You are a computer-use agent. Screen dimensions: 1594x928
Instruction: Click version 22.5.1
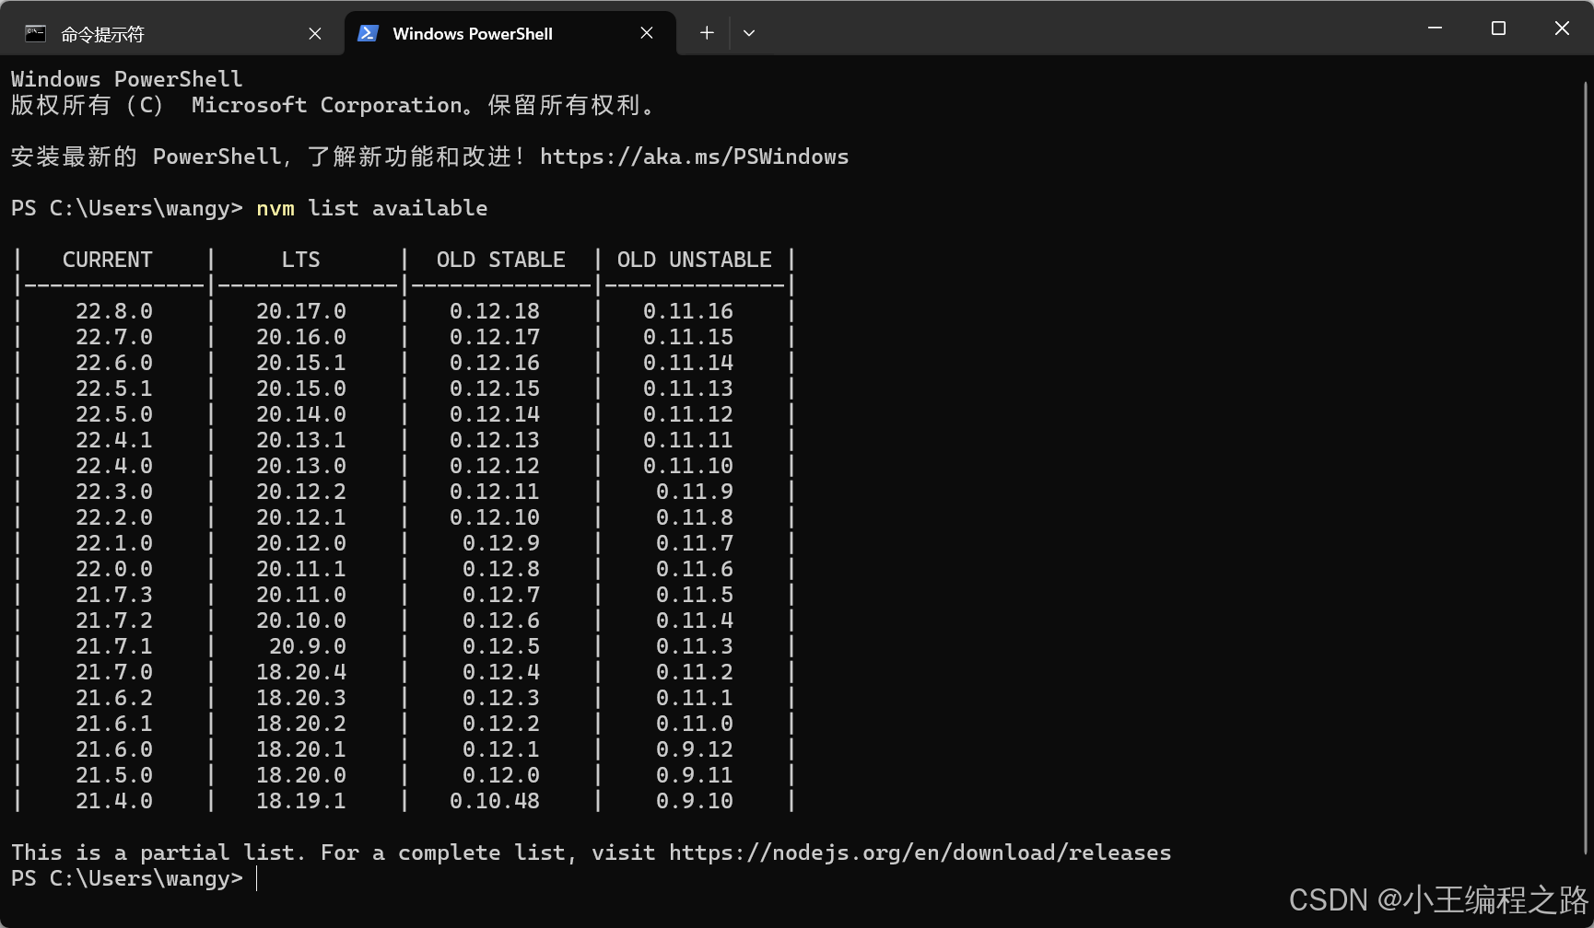[114, 389]
